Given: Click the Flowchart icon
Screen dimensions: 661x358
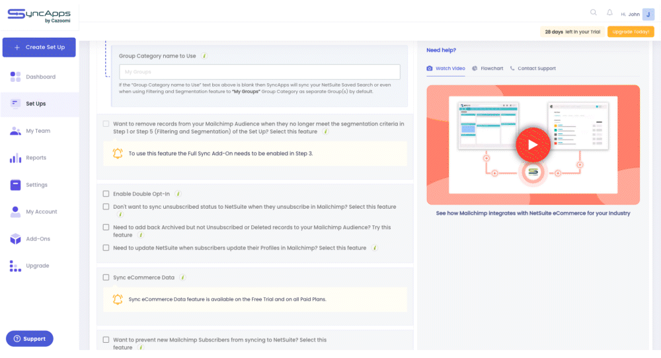Looking at the screenshot, I should (475, 68).
